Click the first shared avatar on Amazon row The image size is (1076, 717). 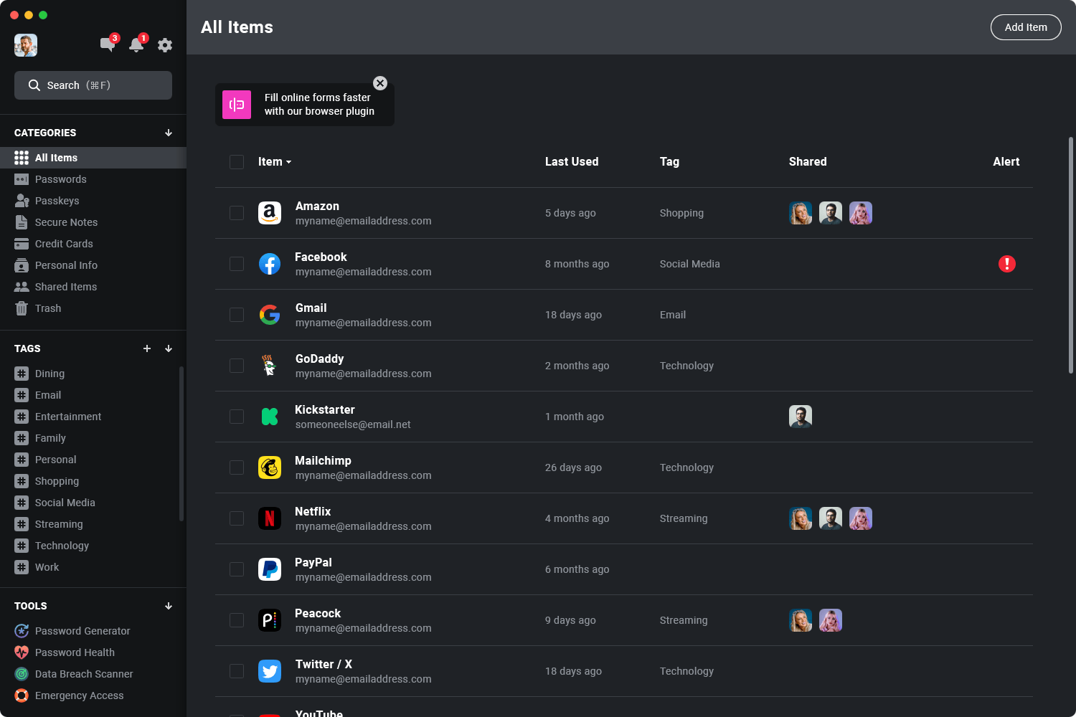click(x=801, y=213)
